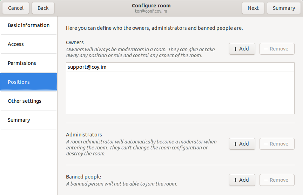This screenshot has height=195, width=303.
Task: Add a banned person
Action: click(242, 180)
